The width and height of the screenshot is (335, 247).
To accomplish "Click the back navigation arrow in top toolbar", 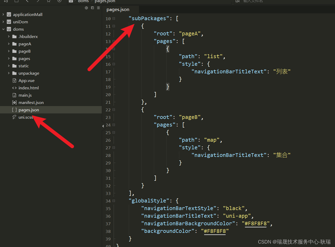I will pos(27,1).
